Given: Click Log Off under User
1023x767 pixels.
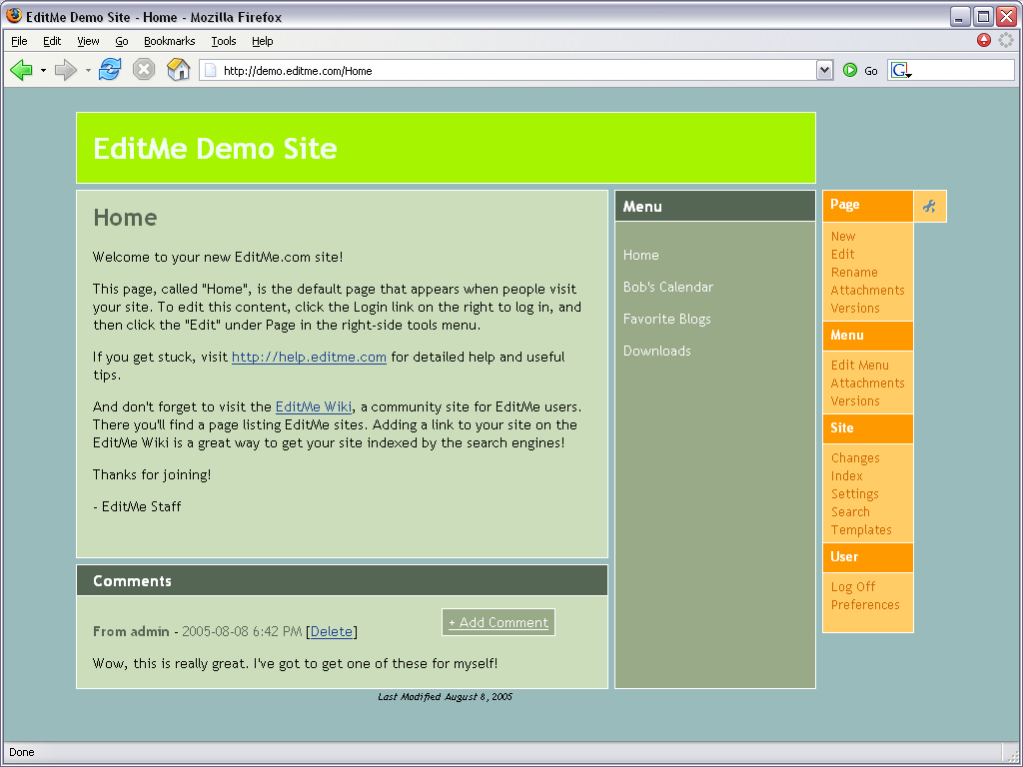Looking at the screenshot, I should (x=853, y=587).
